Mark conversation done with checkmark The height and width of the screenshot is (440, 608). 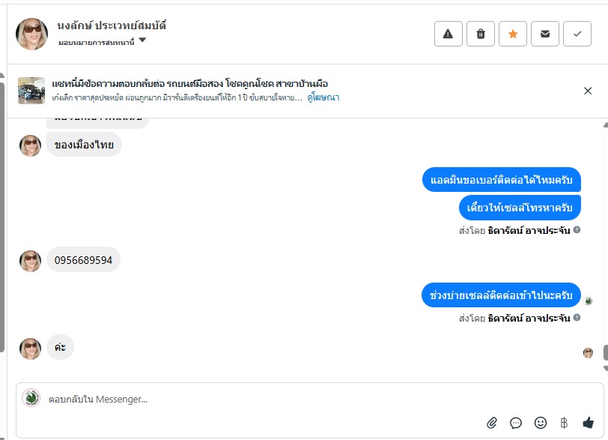point(577,34)
